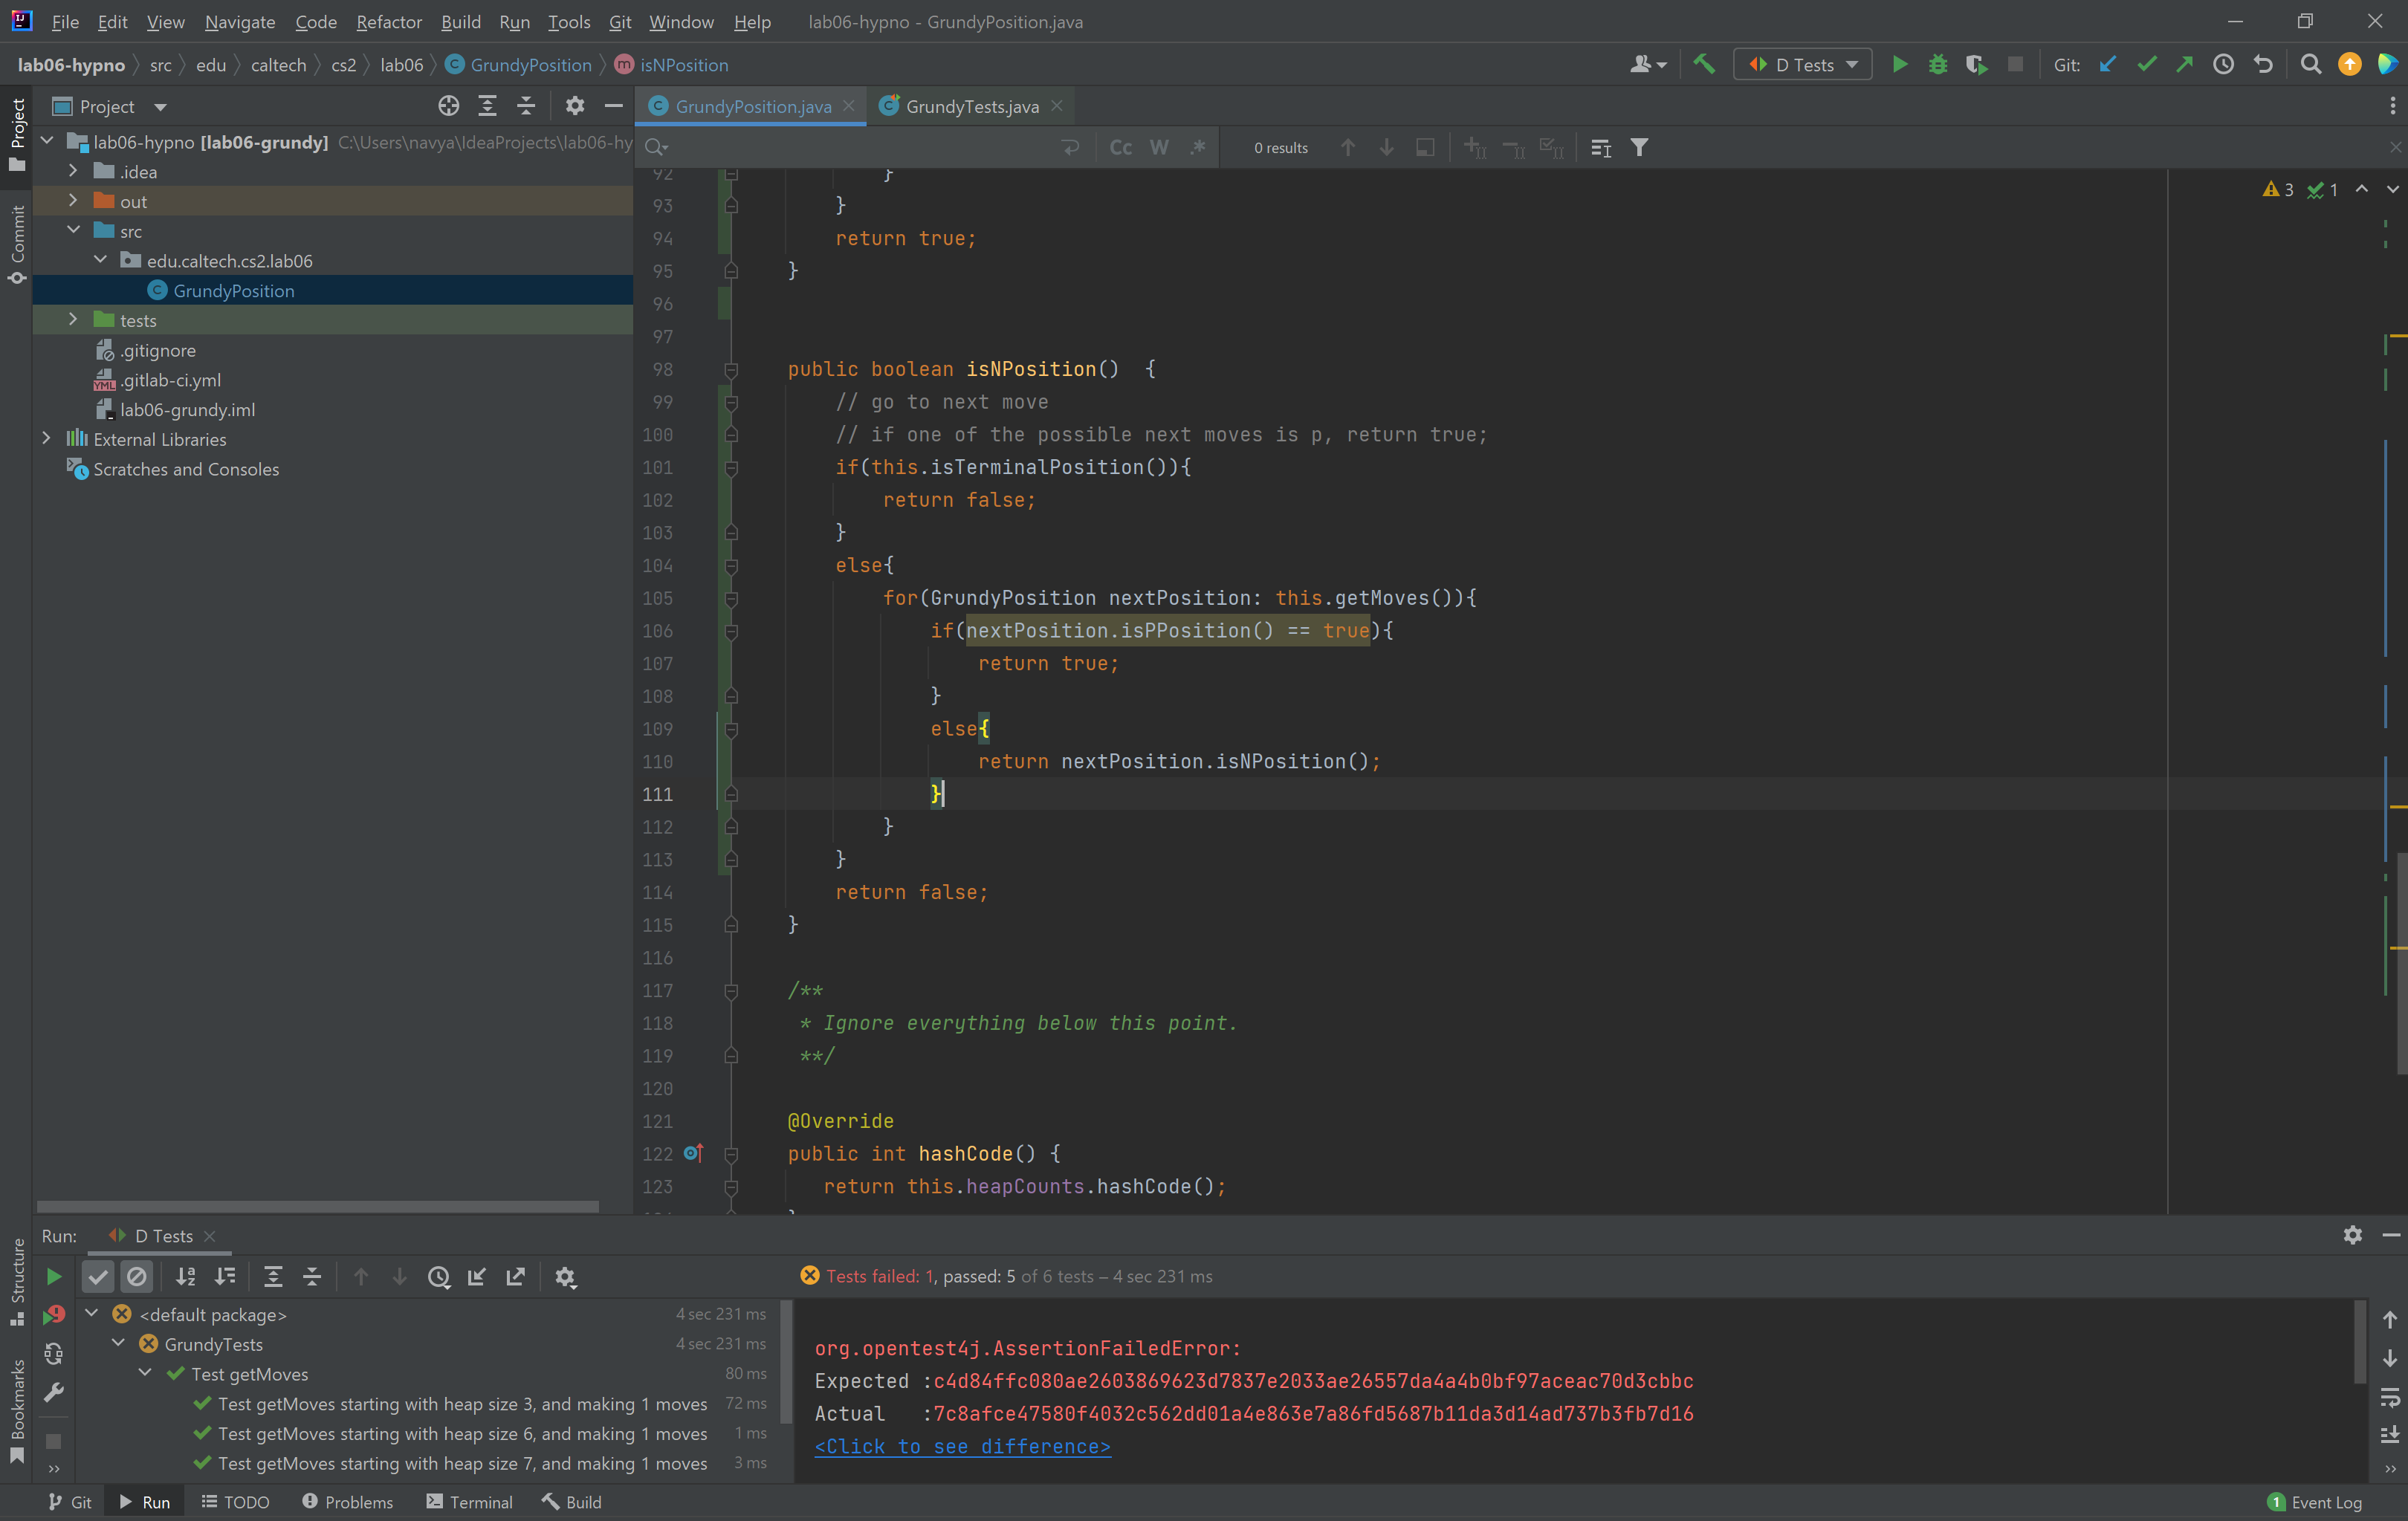Toggle Match Case in search bar

[1120, 148]
